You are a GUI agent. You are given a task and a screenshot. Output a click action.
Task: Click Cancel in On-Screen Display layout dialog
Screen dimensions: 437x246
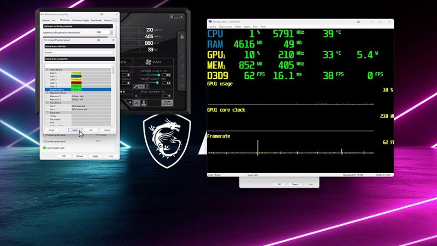coord(107,130)
